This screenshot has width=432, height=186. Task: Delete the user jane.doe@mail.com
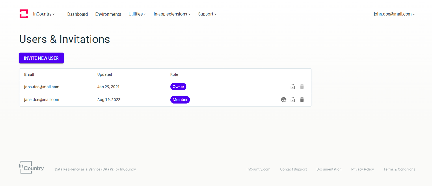[302, 99]
